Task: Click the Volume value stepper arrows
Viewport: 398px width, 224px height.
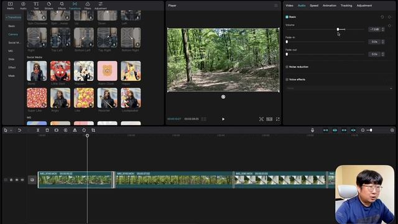Action: [x=383, y=29]
